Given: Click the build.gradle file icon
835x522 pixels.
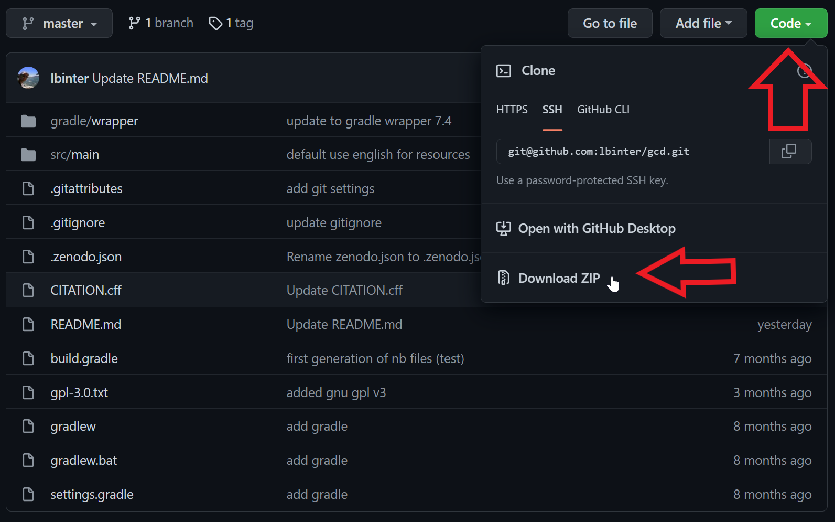Looking at the screenshot, I should click(x=28, y=358).
